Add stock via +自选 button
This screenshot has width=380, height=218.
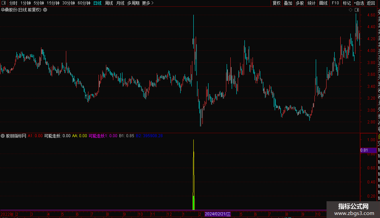click(359, 3)
